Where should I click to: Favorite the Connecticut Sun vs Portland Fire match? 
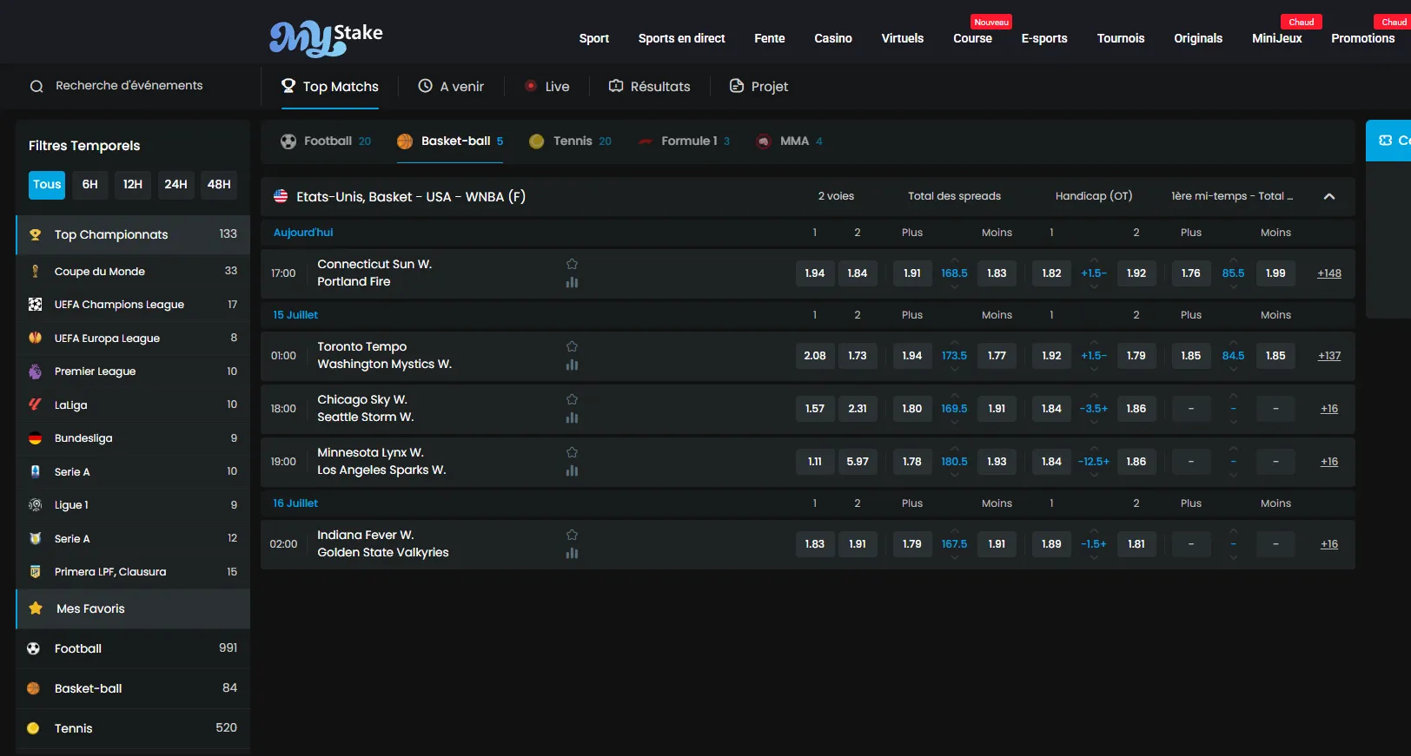coord(572,264)
